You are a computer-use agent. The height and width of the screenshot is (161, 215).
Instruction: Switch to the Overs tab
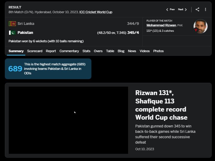98,51
